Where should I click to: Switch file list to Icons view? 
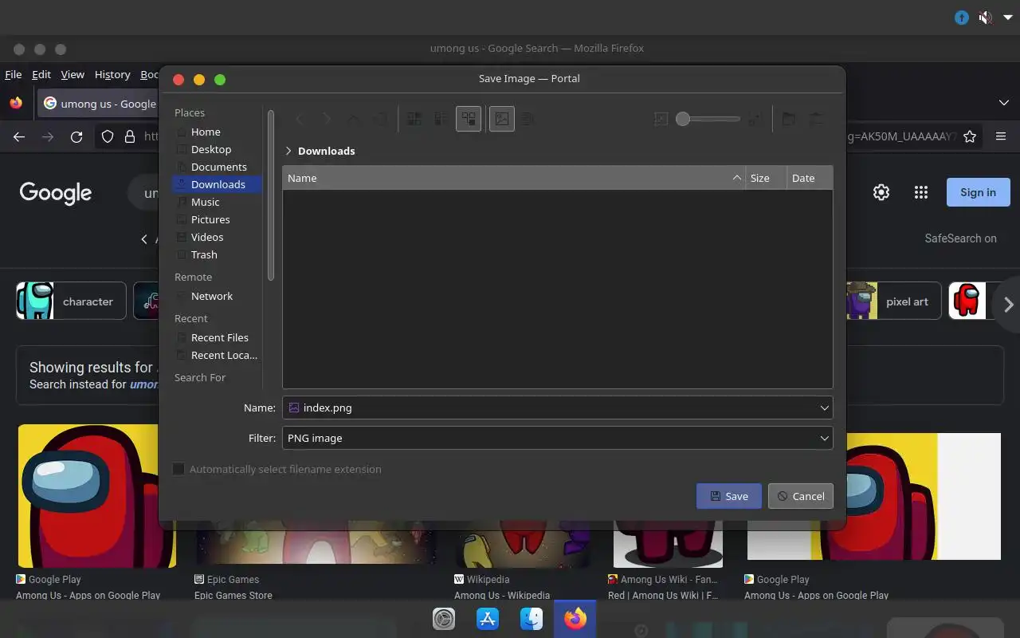[414, 119]
